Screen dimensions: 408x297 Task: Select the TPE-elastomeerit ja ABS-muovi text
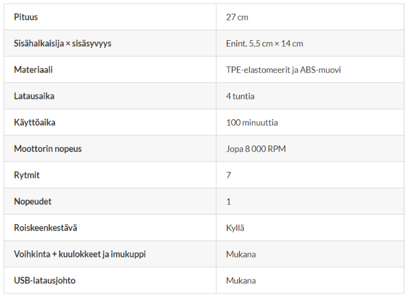coord(283,70)
